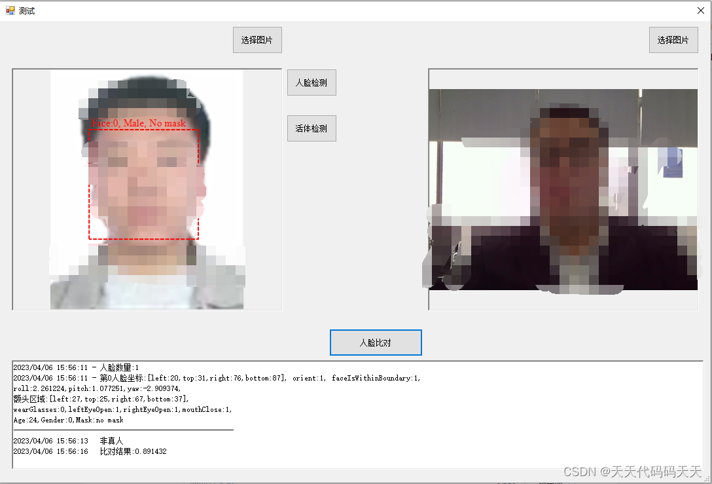The image size is (712, 484).
Task: Select the 第0人脸坐标 log line
Action: [217, 378]
